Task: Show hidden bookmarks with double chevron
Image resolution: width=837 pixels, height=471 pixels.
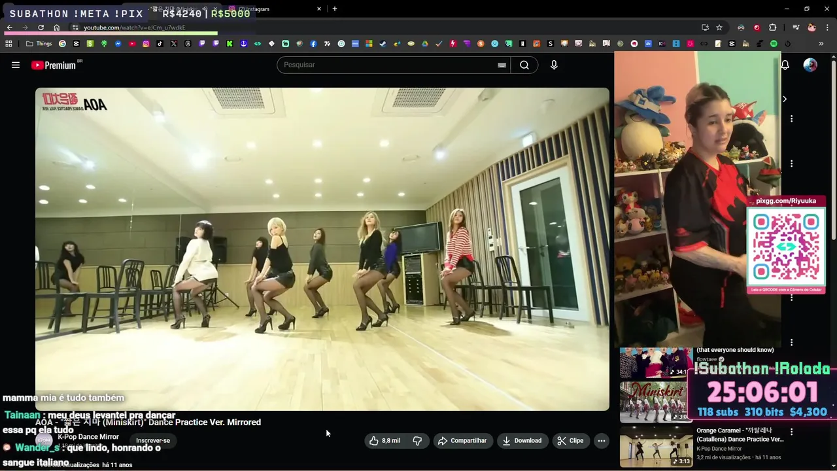Action: coord(821,44)
